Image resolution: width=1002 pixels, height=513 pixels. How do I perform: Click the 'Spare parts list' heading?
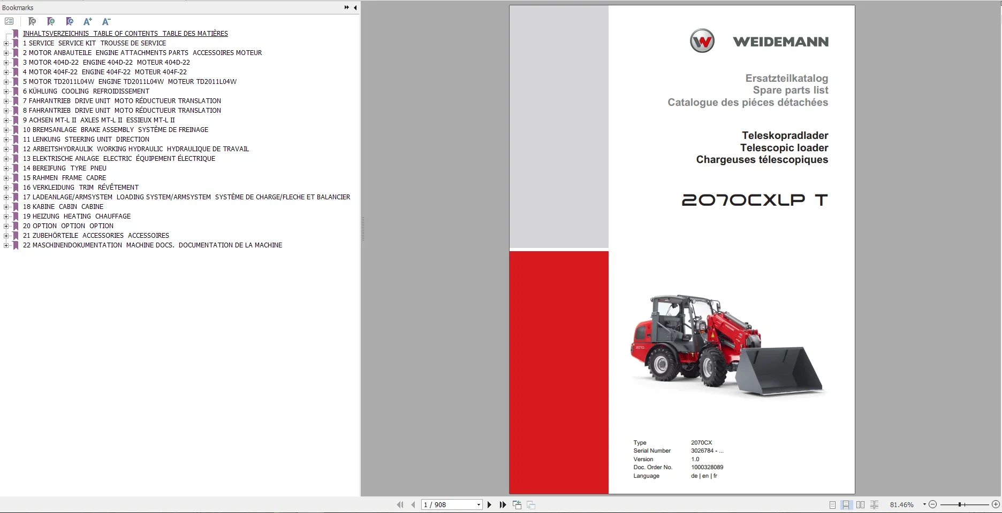[x=791, y=90]
